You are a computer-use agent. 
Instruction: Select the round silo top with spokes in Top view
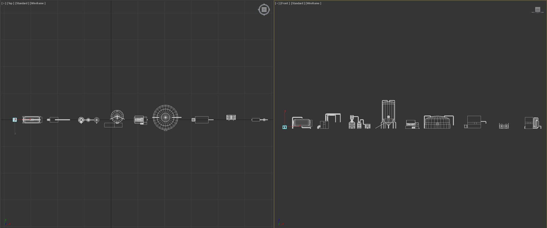[x=117, y=116]
